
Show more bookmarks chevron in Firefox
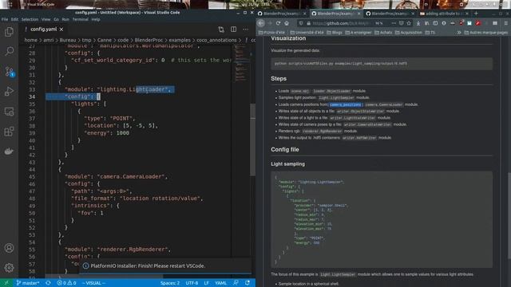point(459,33)
